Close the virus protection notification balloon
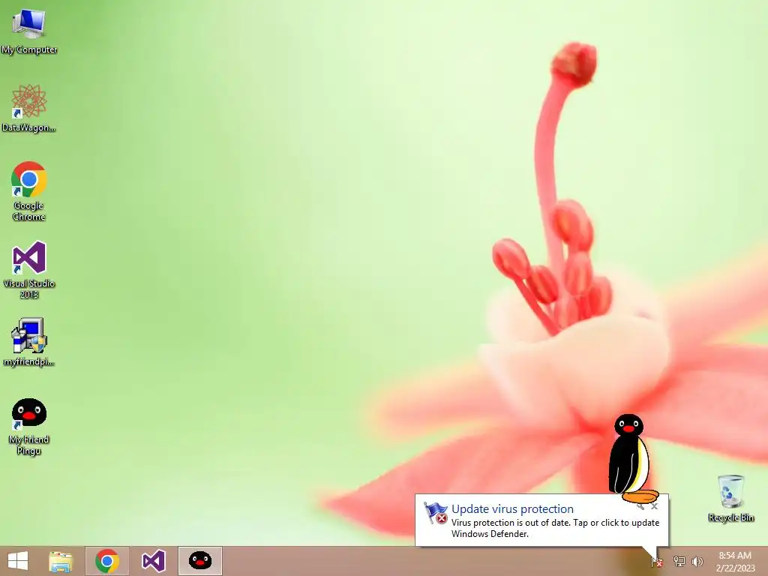Image resolution: width=768 pixels, height=576 pixels. 654,506
